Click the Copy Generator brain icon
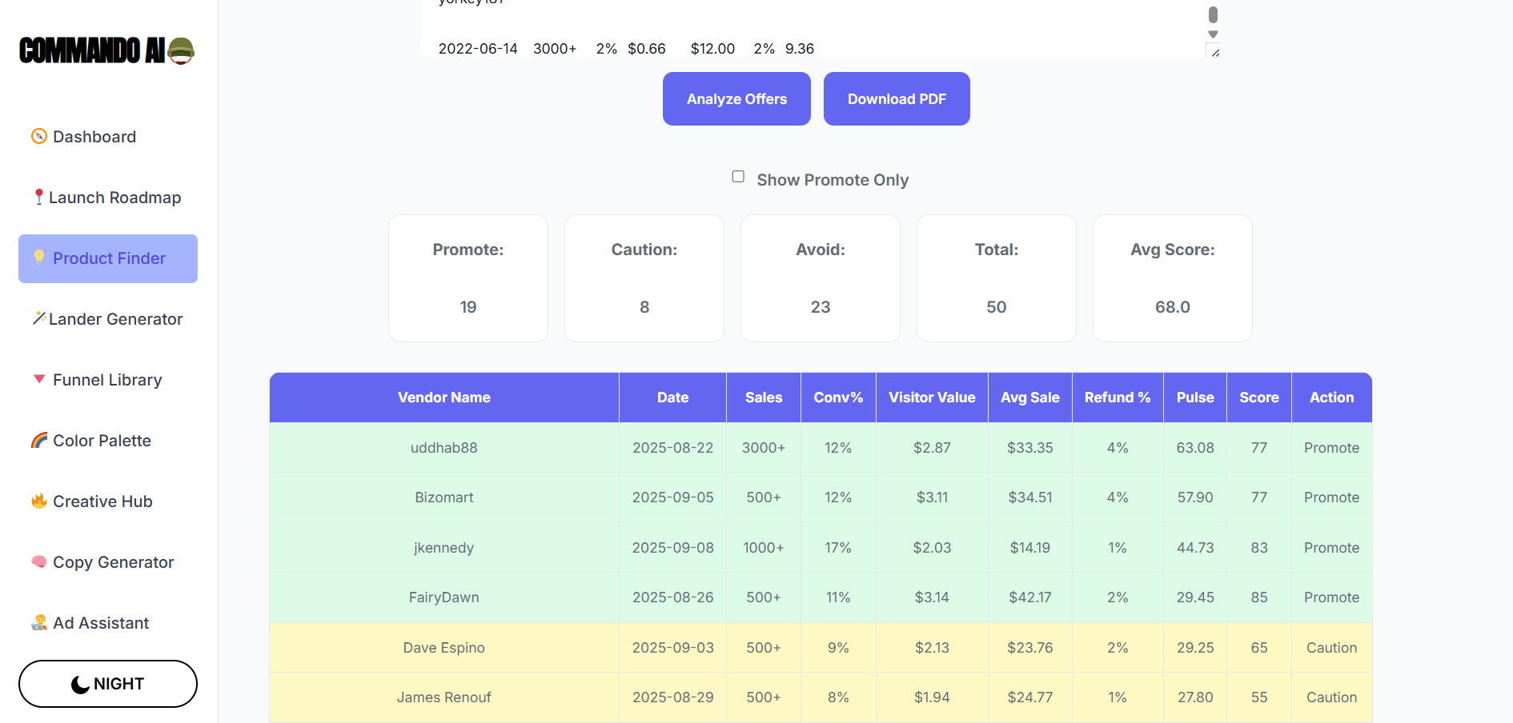1513x723 pixels. [38, 561]
